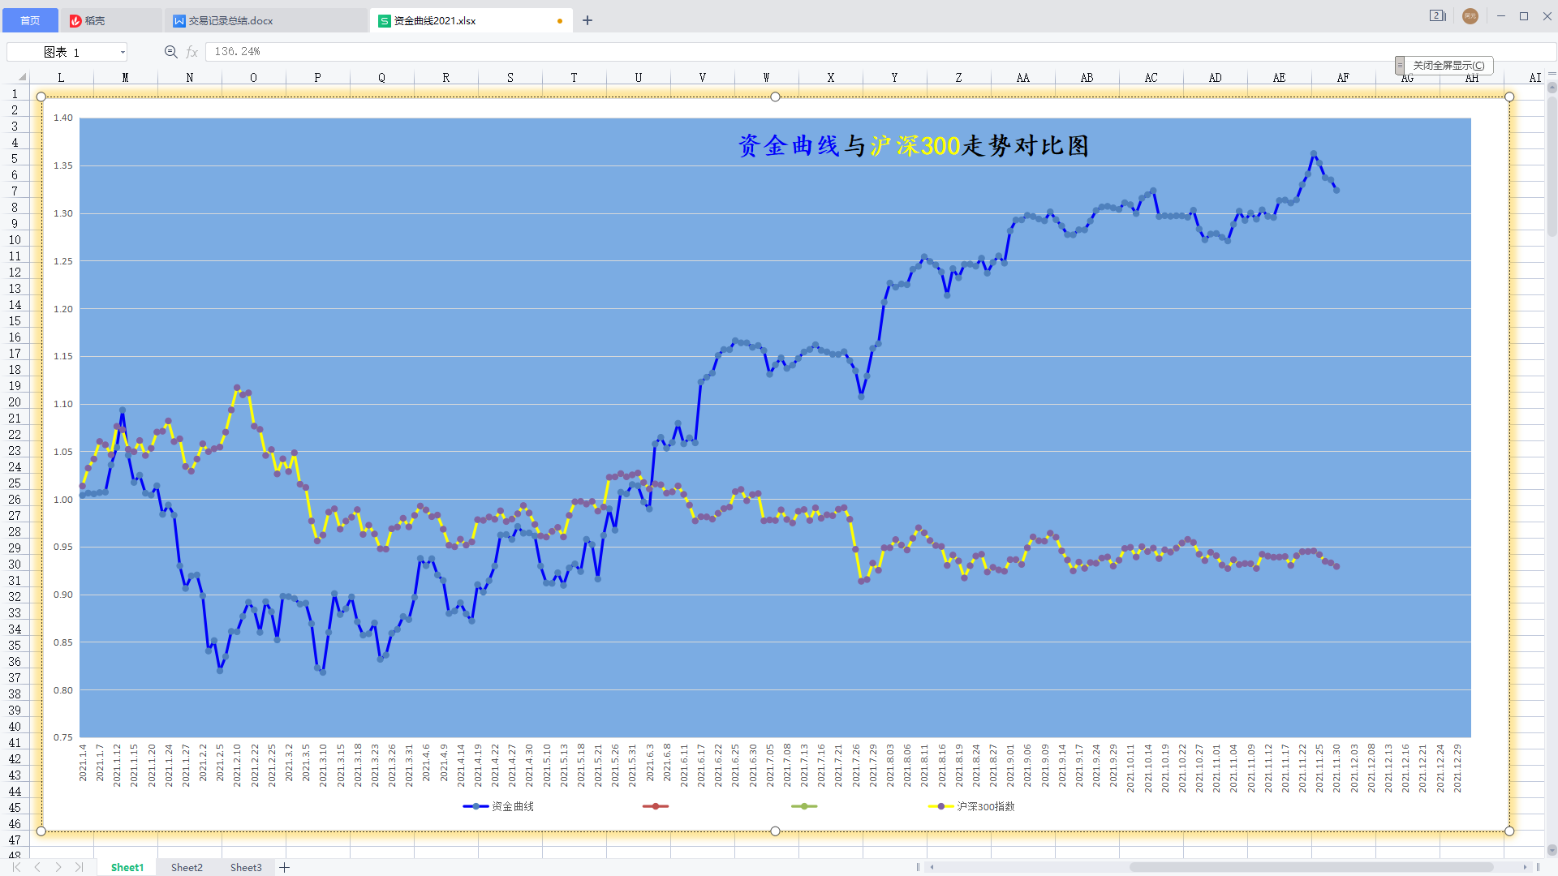
Task: Switch to 交易记录总结.docx tab
Action: point(230,20)
